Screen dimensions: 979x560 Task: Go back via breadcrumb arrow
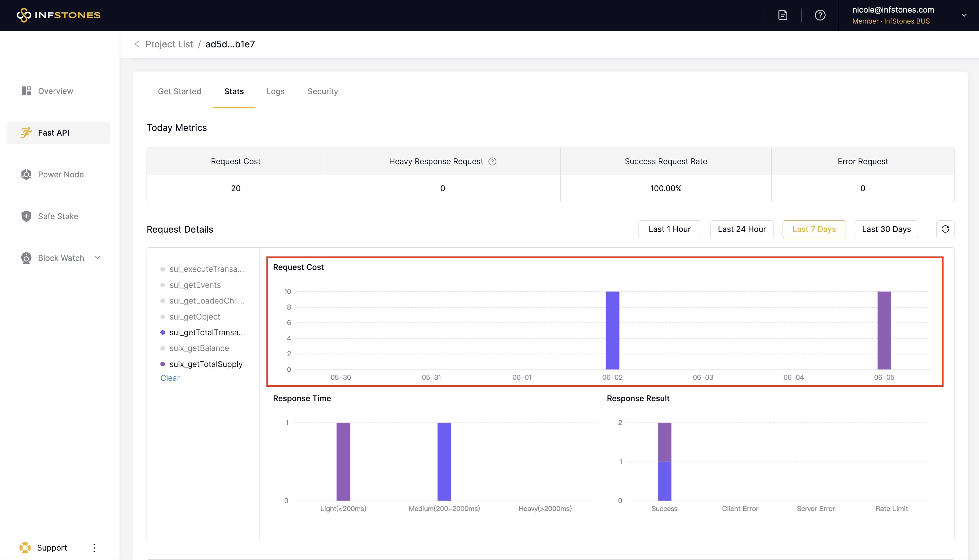tap(137, 44)
